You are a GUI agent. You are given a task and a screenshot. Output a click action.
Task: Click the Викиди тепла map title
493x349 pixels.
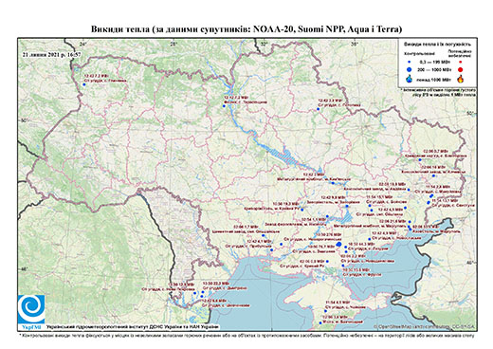pyautogui.click(x=246, y=29)
